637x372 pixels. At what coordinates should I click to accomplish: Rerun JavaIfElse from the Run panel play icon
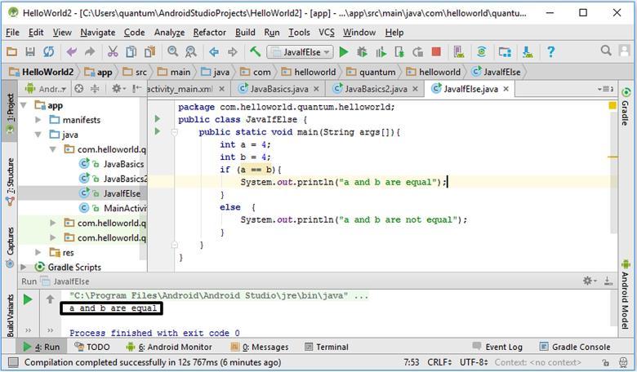click(28, 299)
